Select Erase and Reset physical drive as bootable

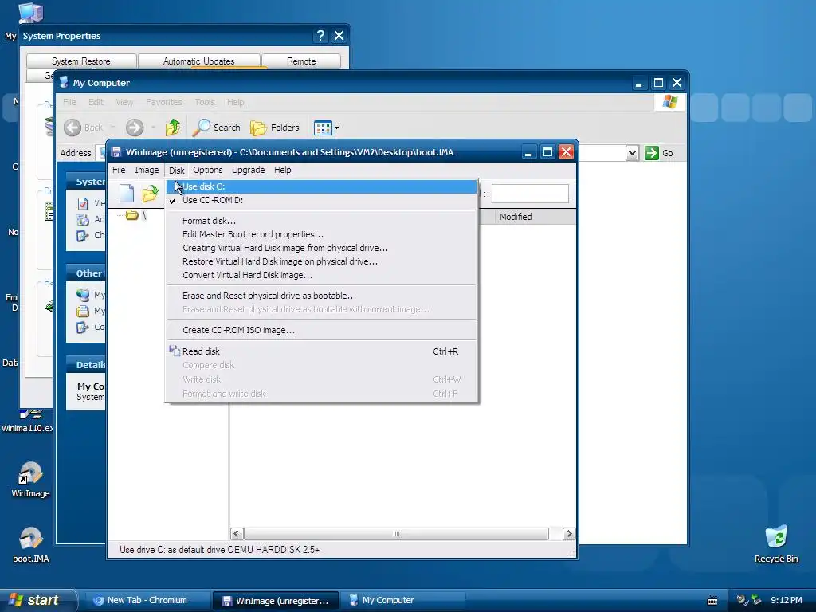pyautogui.click(x=321, y=296)
